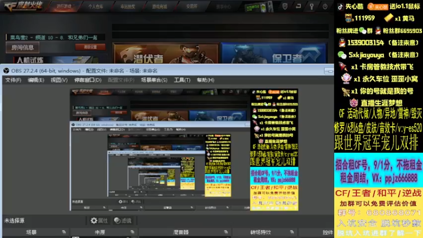The width and height of the screenshot is (423, 238).
Task: Minimize the OBS window
Action: 329,71
